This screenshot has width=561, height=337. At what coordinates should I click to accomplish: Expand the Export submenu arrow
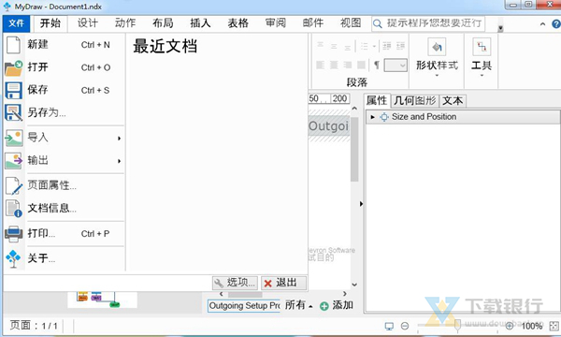click(x=119, y=161)
